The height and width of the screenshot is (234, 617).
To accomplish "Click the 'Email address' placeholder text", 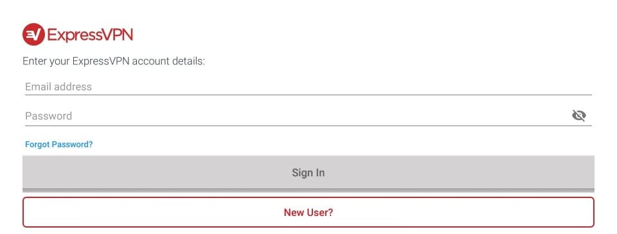I will point(58,87).
